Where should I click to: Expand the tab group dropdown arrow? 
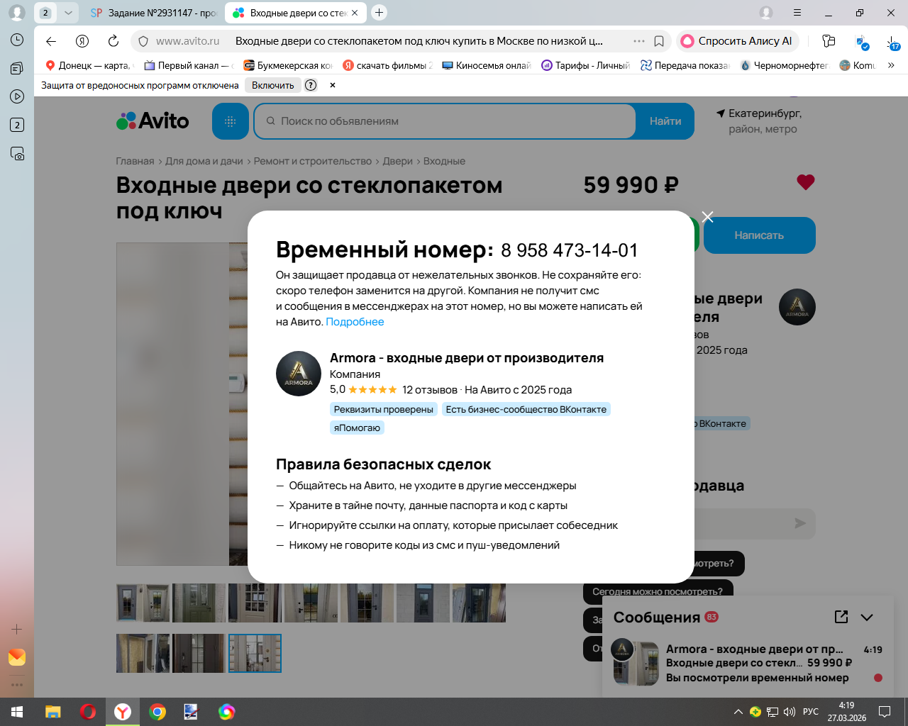click(x=68, y=13)
